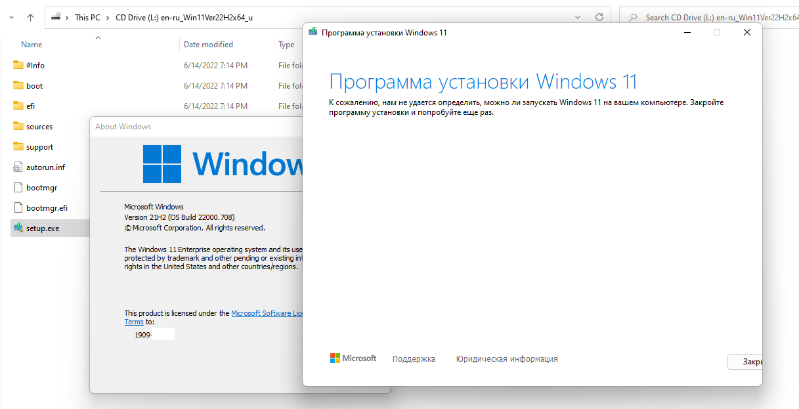The image size is (799, 409).
Task: Click the autorun.inf file icon
Action: [18, 167]
